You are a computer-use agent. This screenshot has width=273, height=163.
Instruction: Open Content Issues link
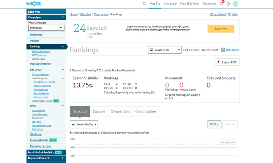tap(41, 97)
